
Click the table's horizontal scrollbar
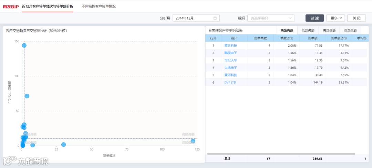(x=281, y=154)
